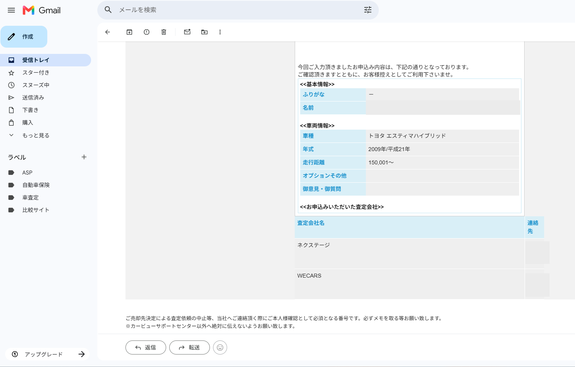Click the value 2009年/平成21年
The height and width of the screenshot is (367, 575).
click(x=389, y=149)
